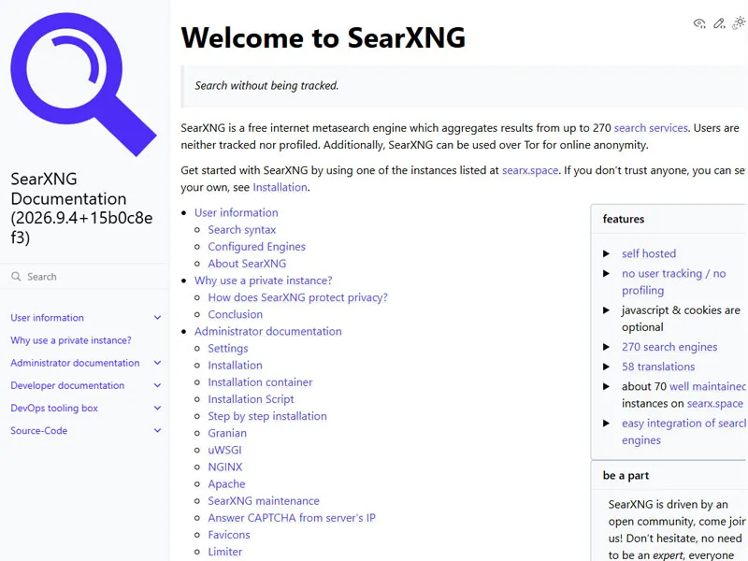Focus the sidebar Search input field
This screenshot has width=748, height=561.
[x=85, y=277]
